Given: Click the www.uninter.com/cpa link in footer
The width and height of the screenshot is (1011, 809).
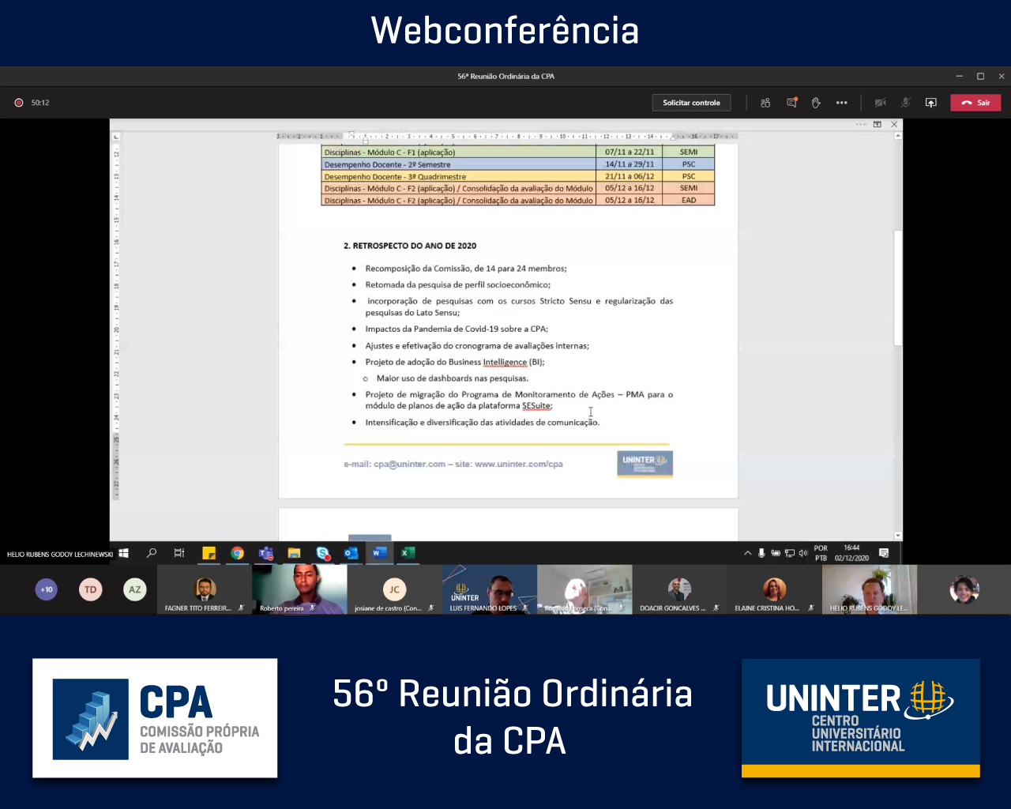Looking at the screenshot, I should click(518, 465).
